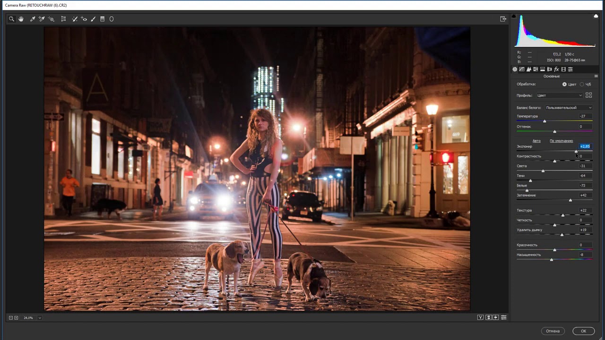Open the Basic panel tab icon

coord(515,69)
